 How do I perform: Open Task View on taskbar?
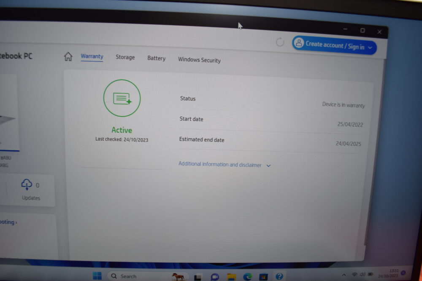198,277
